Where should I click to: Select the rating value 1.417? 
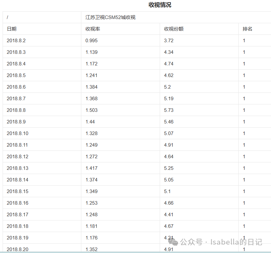[x=91, y=168]
